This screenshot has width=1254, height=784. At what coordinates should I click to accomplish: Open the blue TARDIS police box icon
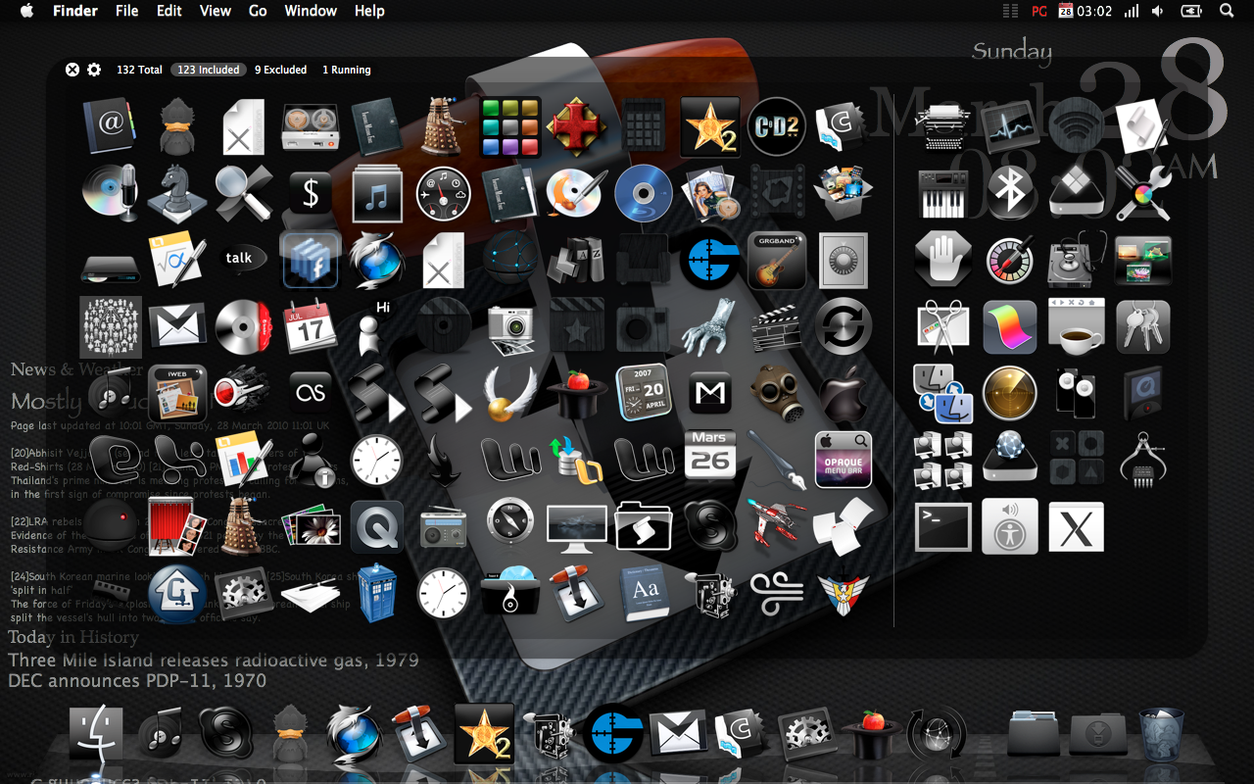click(x=376, y=593)
